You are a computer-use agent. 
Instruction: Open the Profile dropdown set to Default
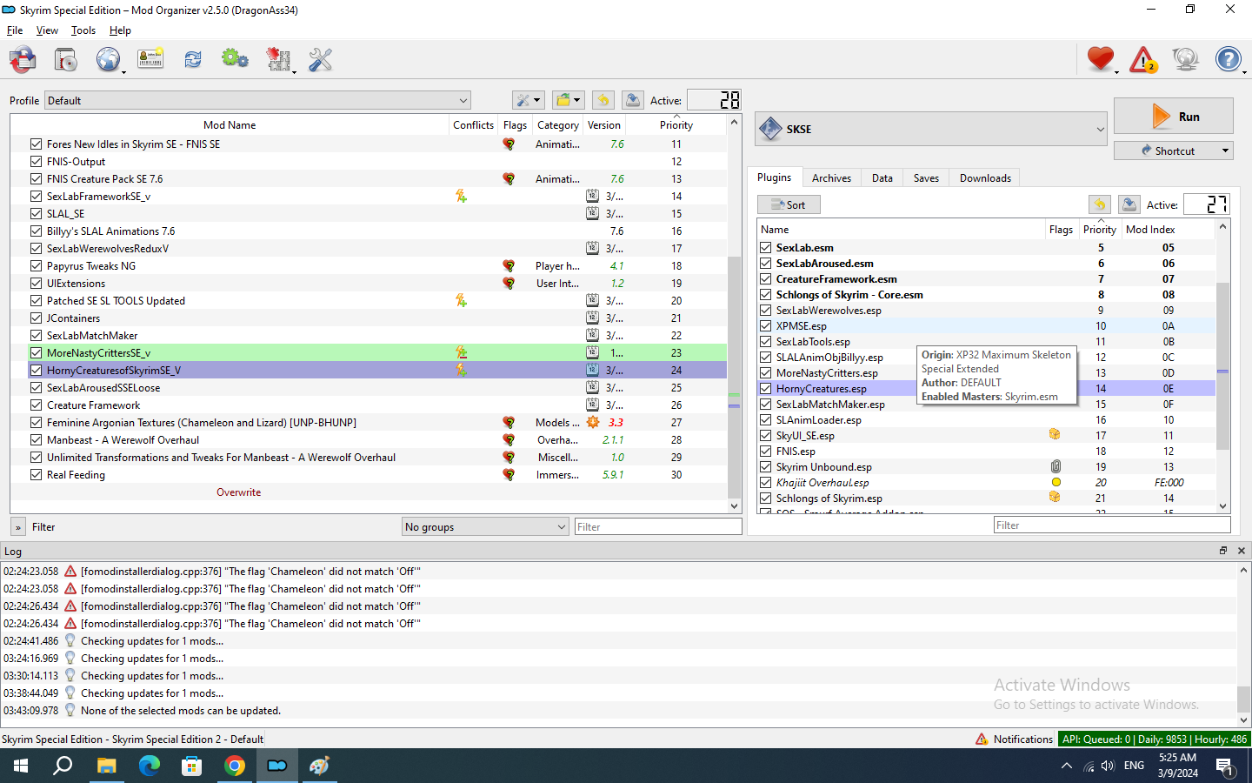pyautogui.click(x=257, y=101)
